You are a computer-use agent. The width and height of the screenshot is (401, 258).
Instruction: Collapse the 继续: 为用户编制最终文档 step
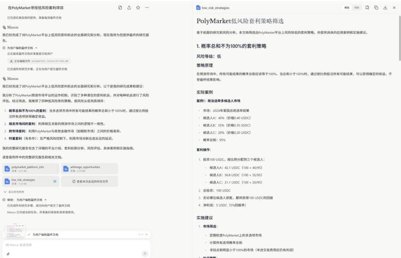click(45, 200)
